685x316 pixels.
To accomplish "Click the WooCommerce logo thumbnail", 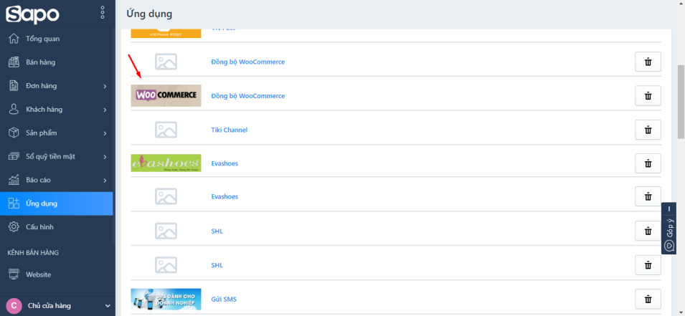I will [x=166, y=95].
